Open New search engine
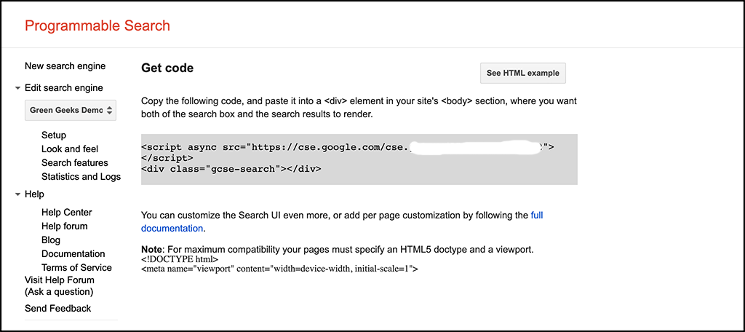Screen dimensions: 745x332 point(65,66)
